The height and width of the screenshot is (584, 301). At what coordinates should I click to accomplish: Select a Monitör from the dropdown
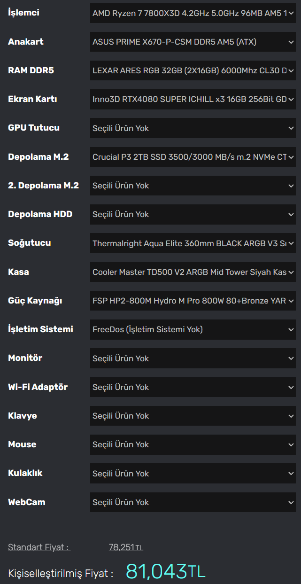193,358
